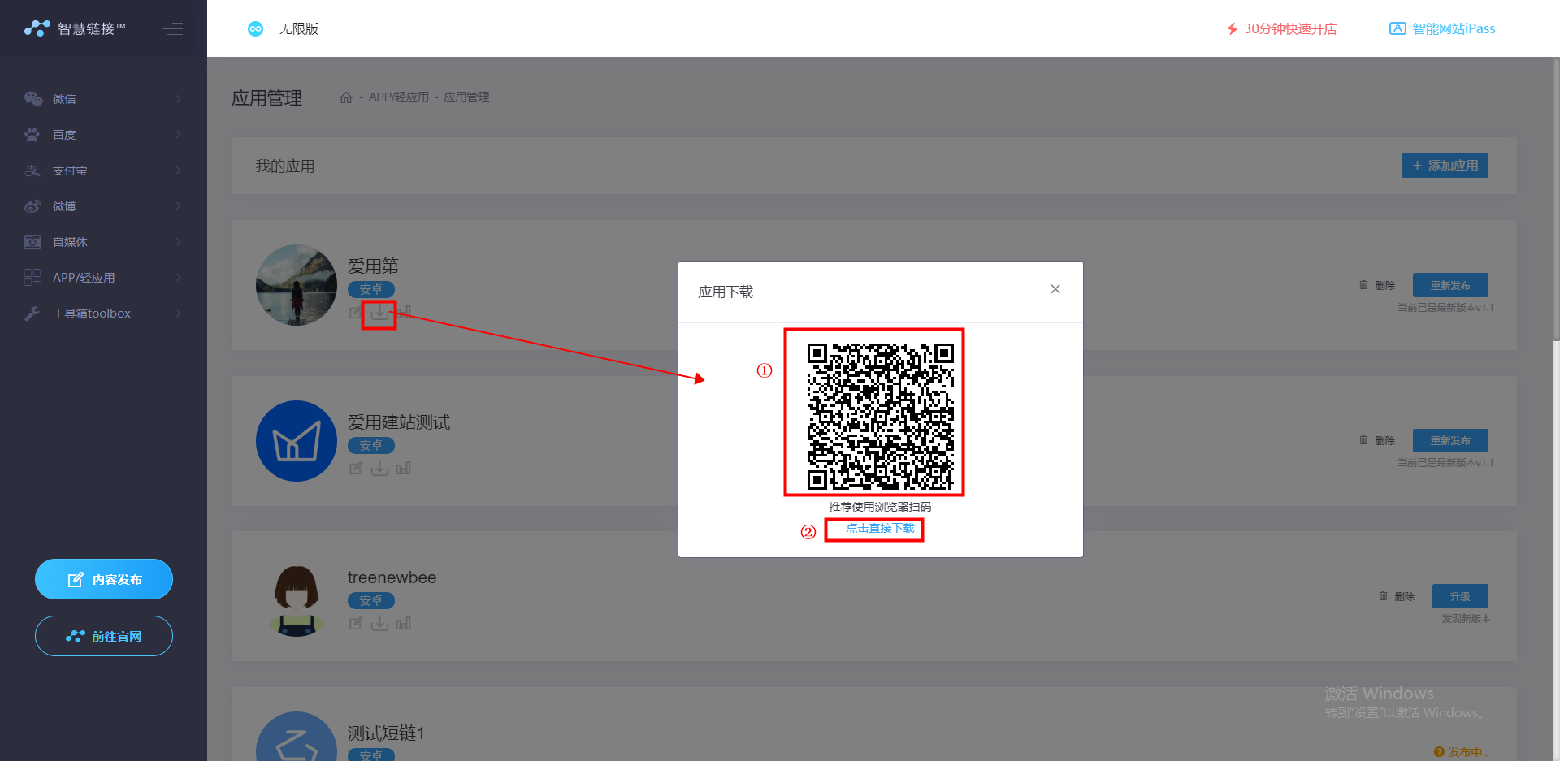Image resolution: width=1560 pixels, height=761 pixels.
Task: Open statistics chart icon for 爱用建站测试
Action: (404, 468)
